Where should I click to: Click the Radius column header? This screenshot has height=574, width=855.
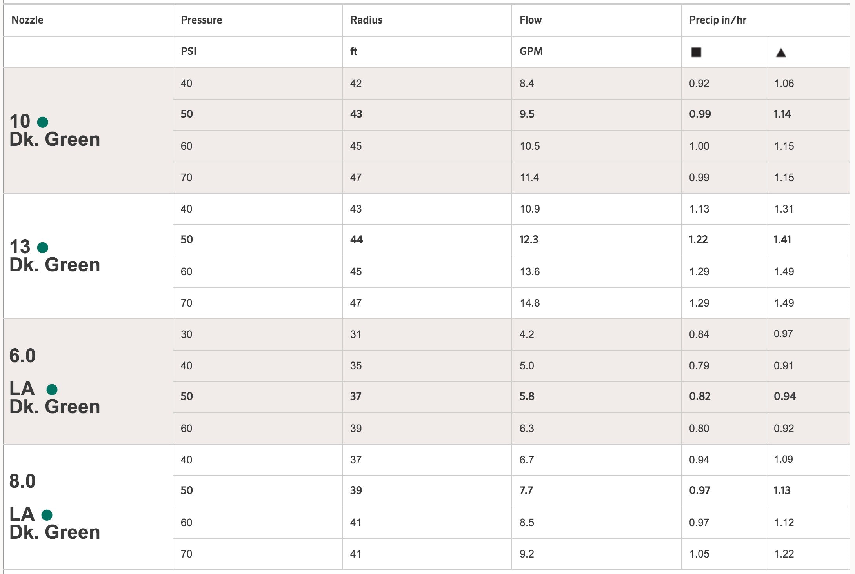[x=366, y=20]
